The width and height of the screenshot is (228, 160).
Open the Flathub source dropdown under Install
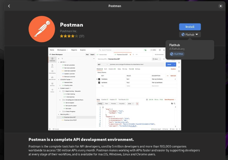click(190, 34)
